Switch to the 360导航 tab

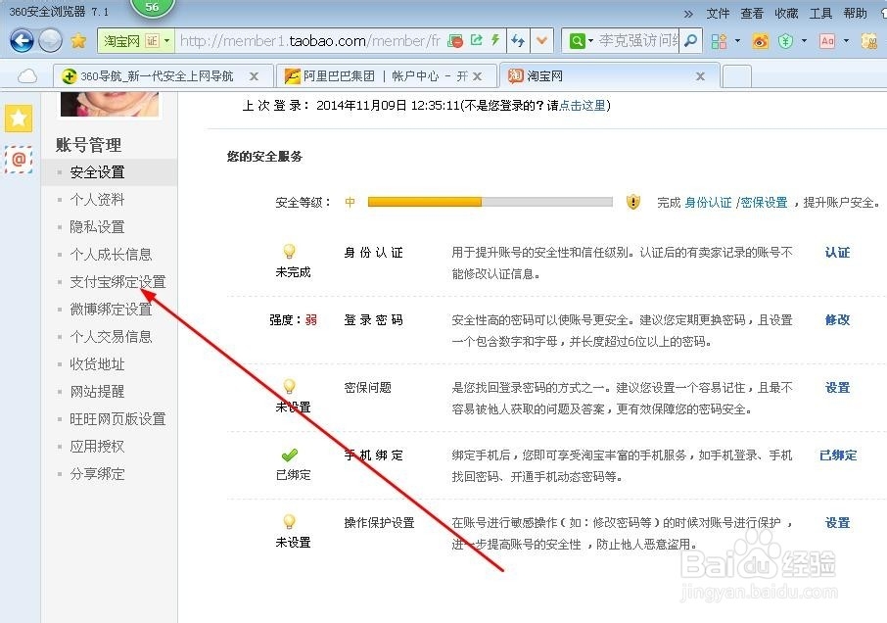point(156,75)
